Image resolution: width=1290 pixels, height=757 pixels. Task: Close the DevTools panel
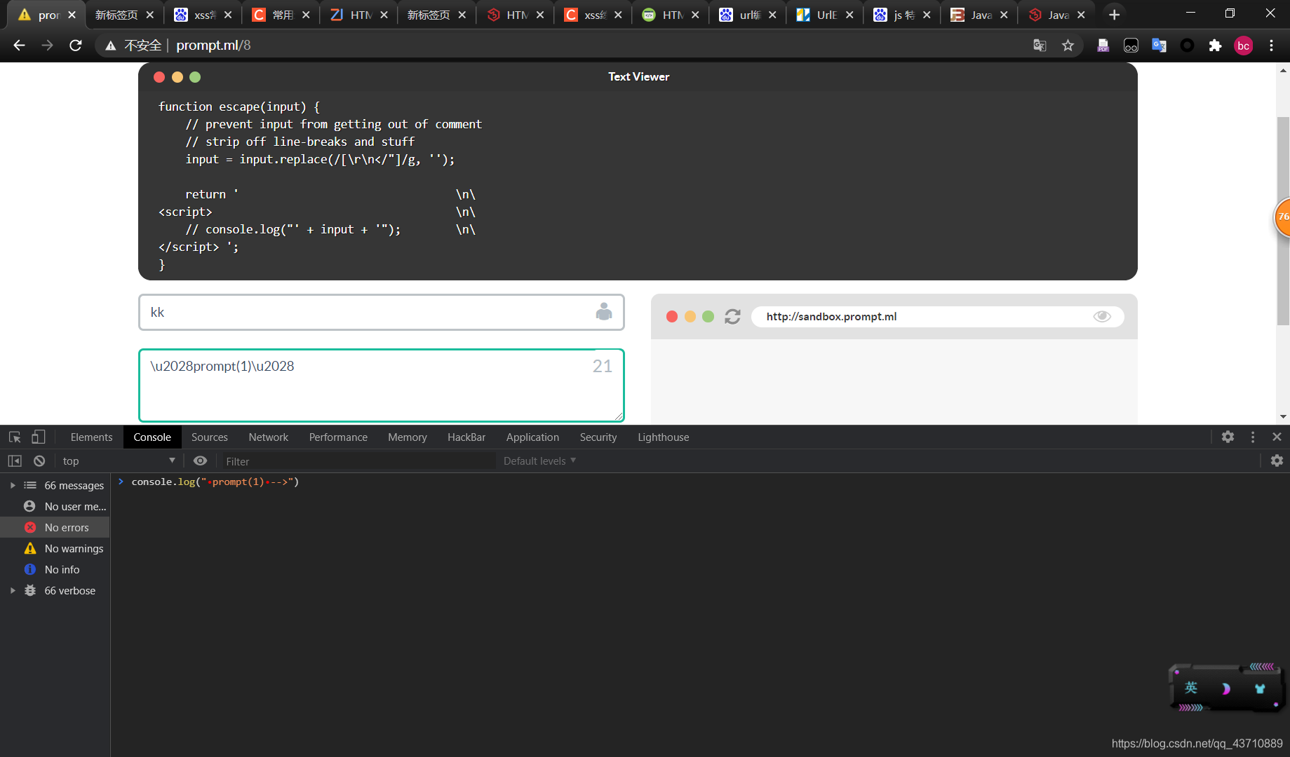(x=1277, y=437)
